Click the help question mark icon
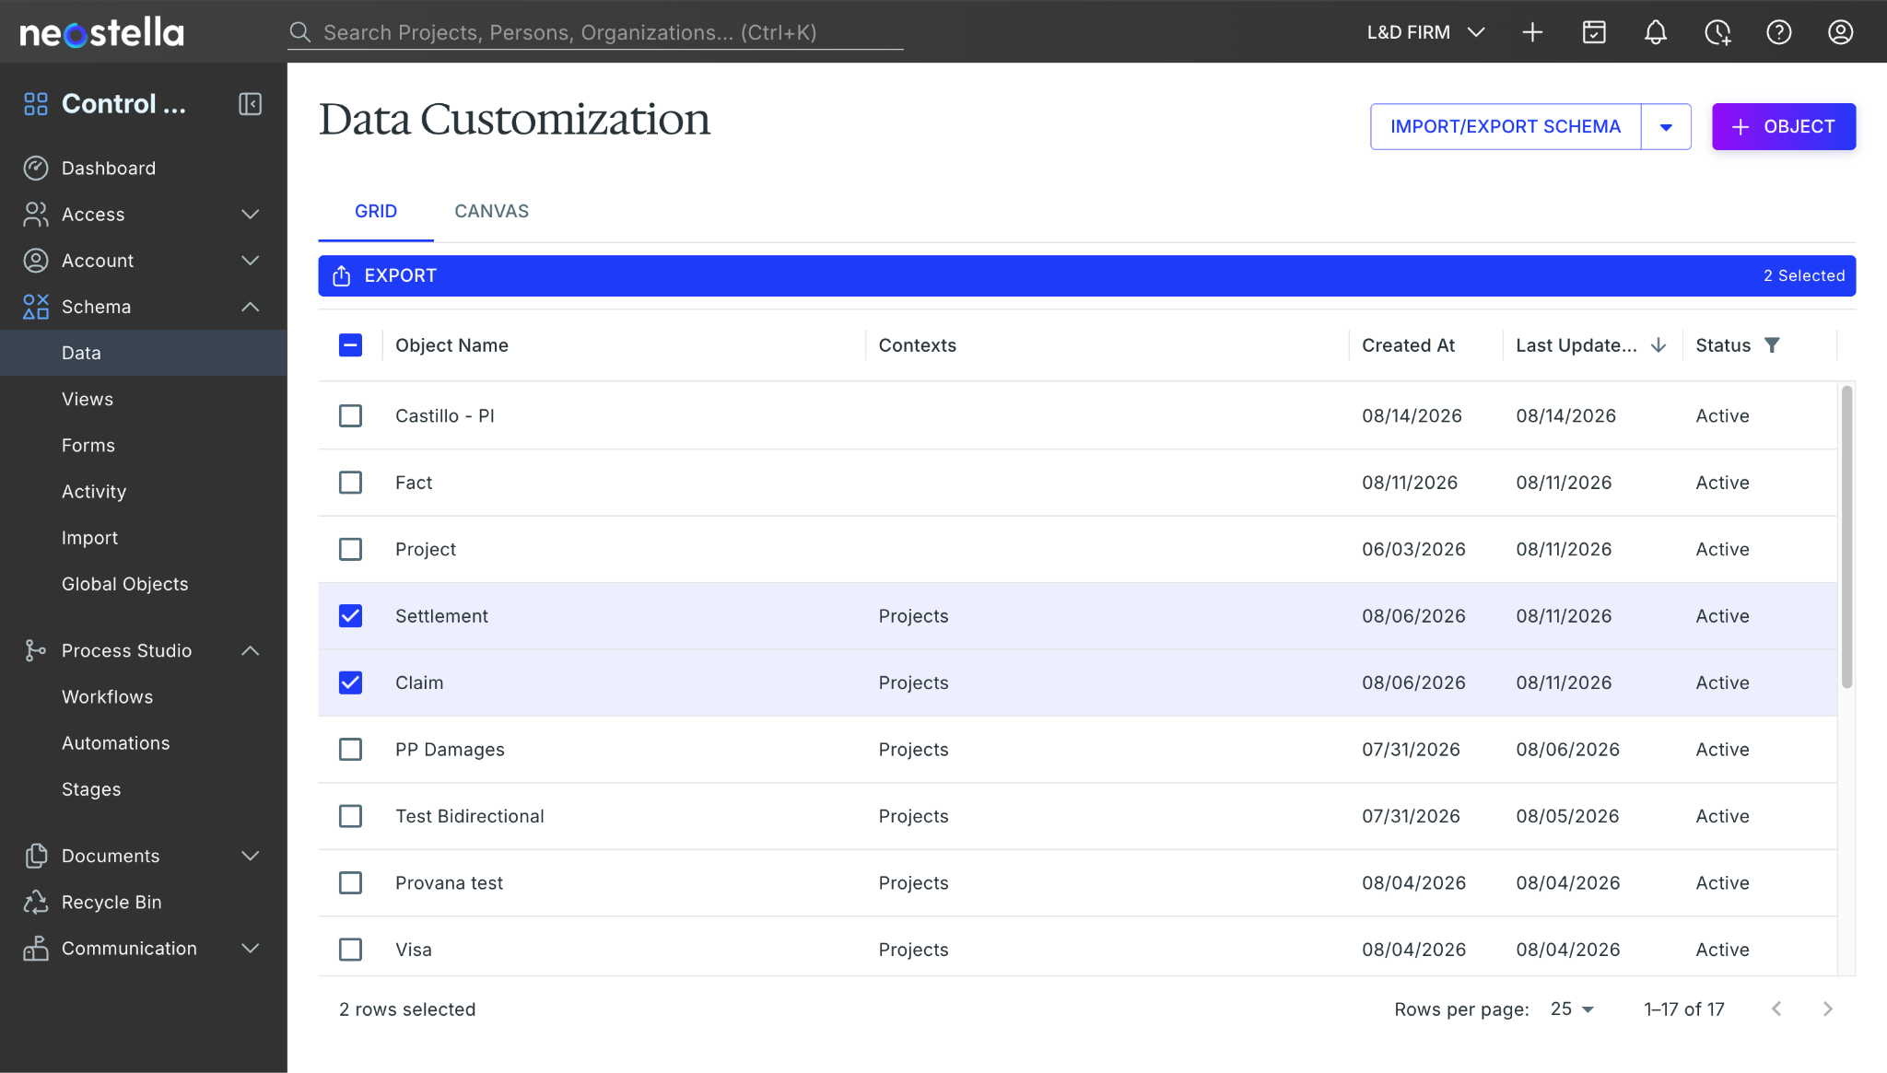Screen dimensions: 1887x1073 click(1778, 32)
